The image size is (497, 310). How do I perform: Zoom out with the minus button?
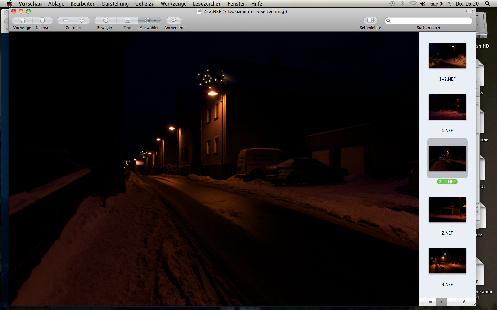(66, 21)
